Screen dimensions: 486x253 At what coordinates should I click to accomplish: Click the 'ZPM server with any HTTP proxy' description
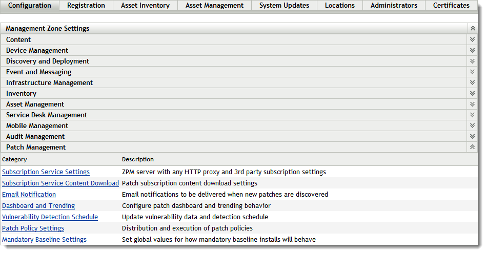pyautogui.click(x=224, y=172)
